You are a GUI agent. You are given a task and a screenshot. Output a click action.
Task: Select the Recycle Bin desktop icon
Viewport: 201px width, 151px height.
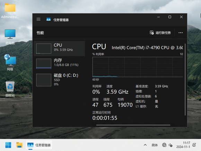pyautogui.click(x=10, y=89)
